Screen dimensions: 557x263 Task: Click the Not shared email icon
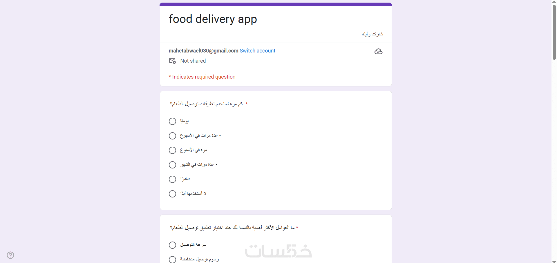click(172, 61)
